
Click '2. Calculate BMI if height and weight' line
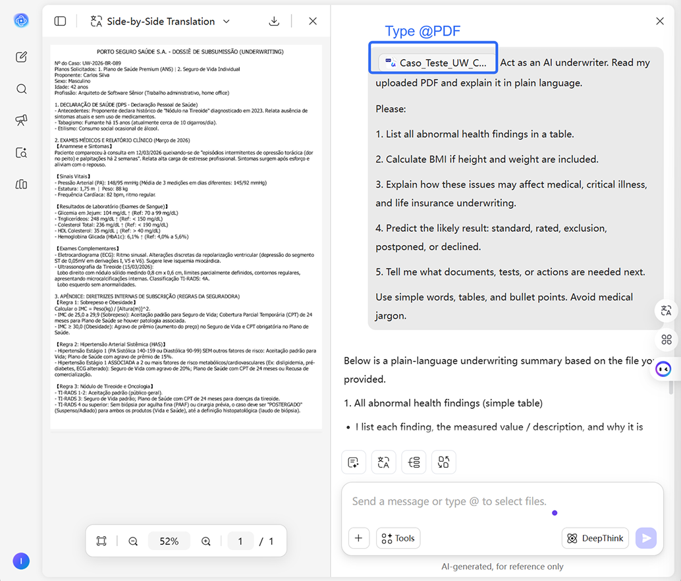(x=487, y=159)
